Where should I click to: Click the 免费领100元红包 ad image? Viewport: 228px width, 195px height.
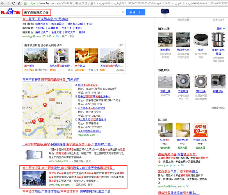point(201,130)
